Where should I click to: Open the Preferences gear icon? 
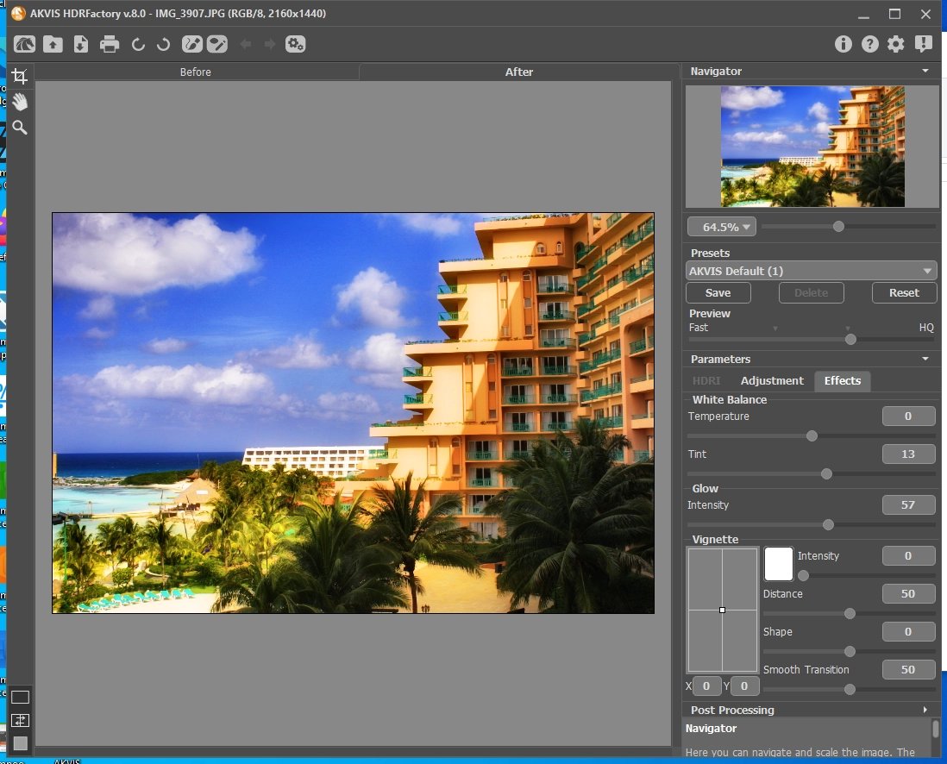tap(896, 44)
